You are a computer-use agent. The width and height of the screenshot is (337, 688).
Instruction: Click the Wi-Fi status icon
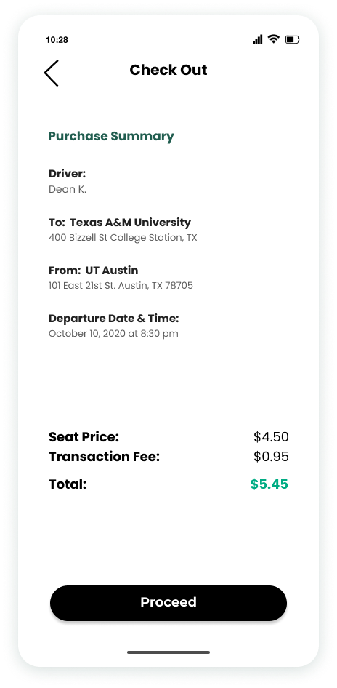[x=274, y=39]
